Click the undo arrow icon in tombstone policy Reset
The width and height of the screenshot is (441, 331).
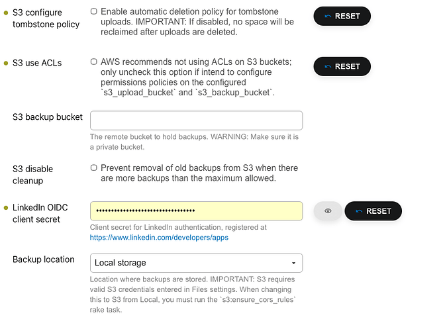[x=328, y=17]
